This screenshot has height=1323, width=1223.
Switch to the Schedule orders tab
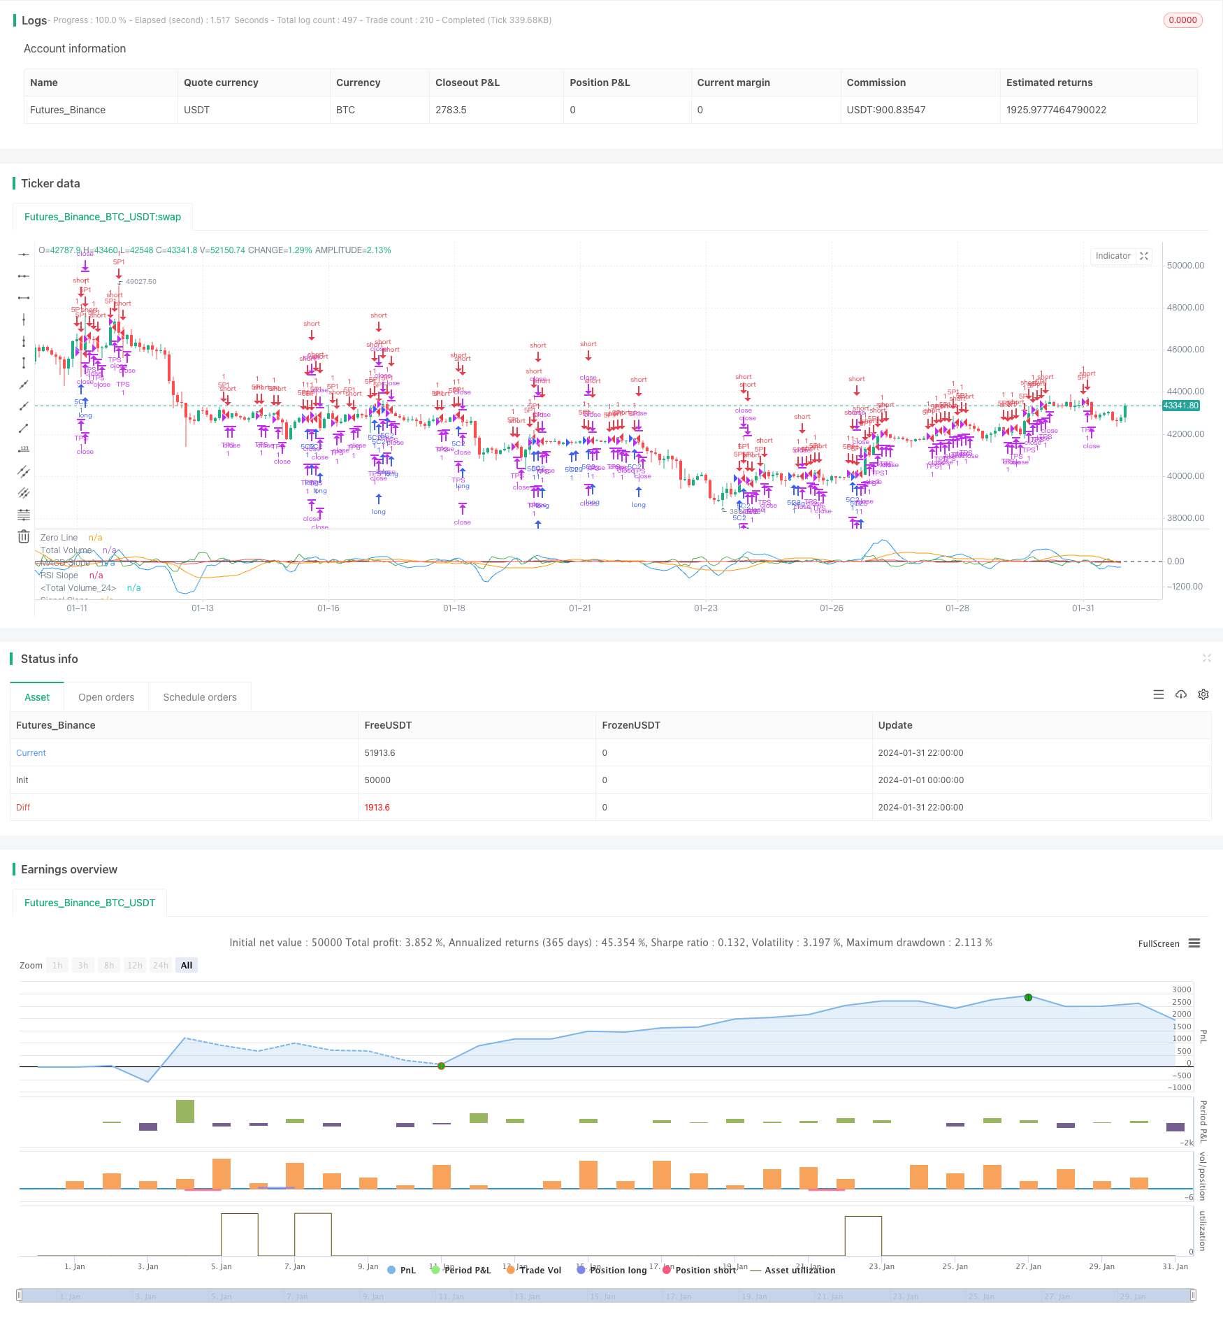coord(200,697)
